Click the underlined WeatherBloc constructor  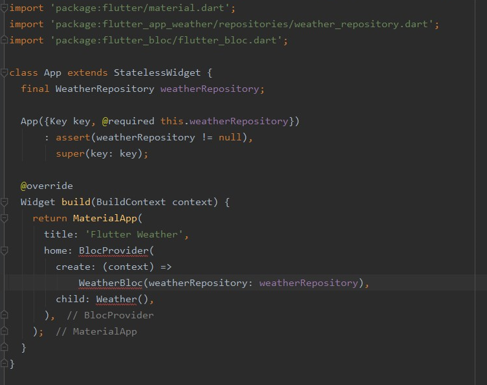(x=110, y=283)
